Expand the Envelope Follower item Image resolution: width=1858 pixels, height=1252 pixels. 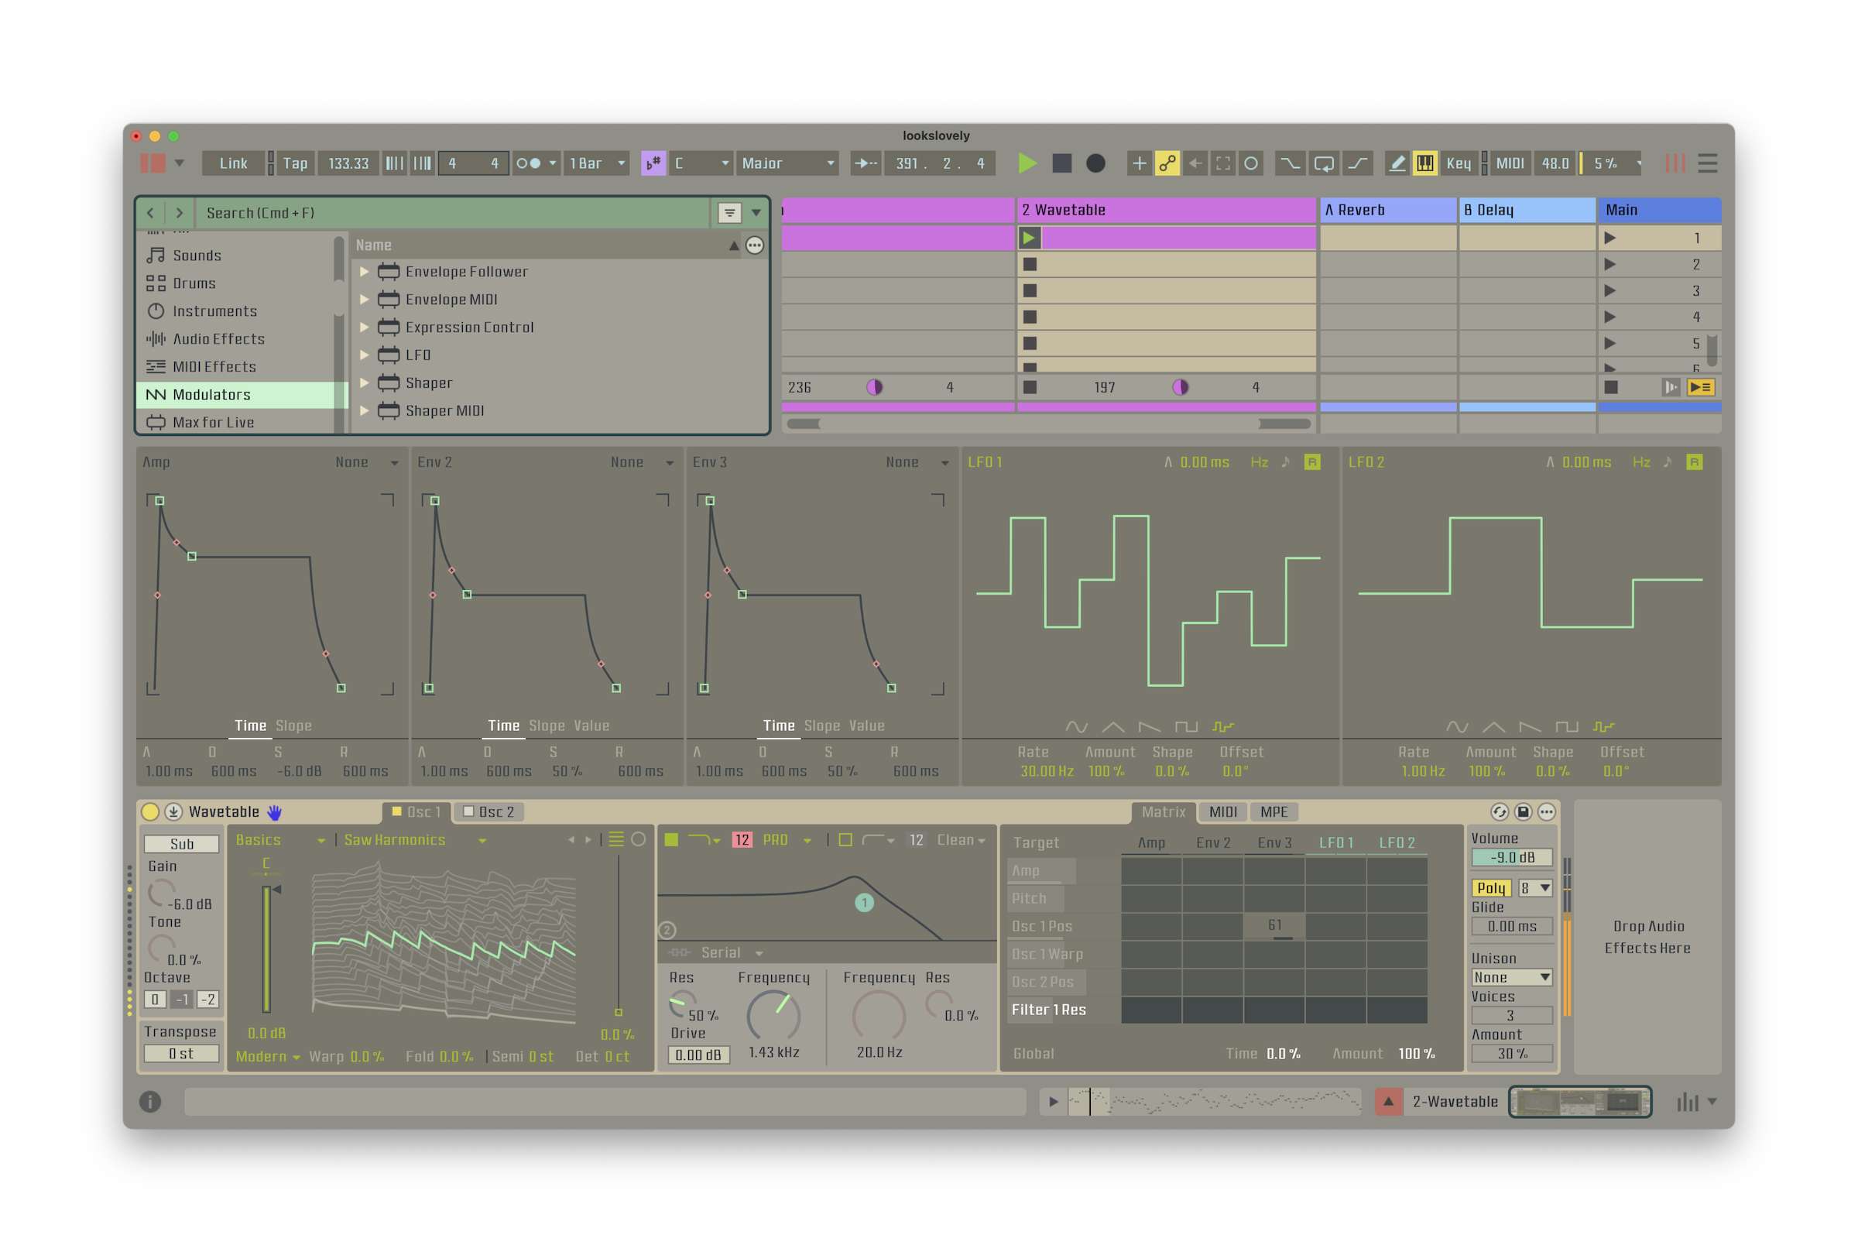pos(364,272)
